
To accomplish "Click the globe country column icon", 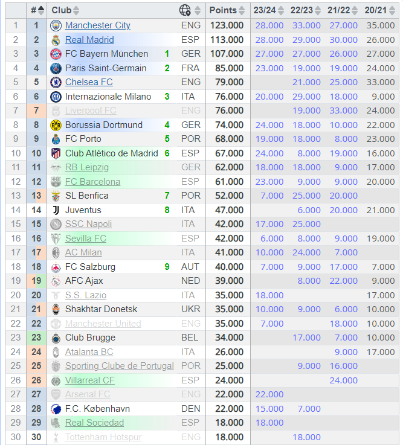I will [185, 10].
